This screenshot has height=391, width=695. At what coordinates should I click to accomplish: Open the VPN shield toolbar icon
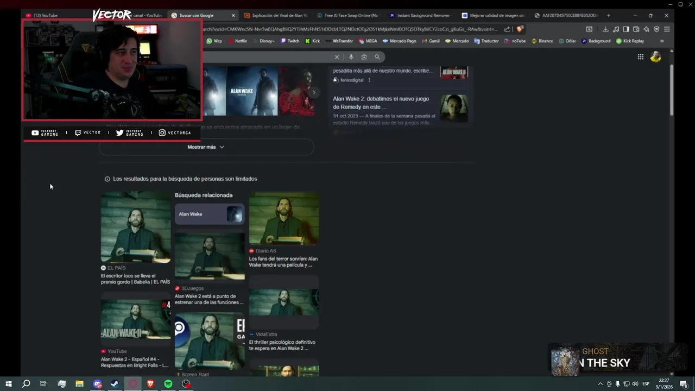(656, 29)
